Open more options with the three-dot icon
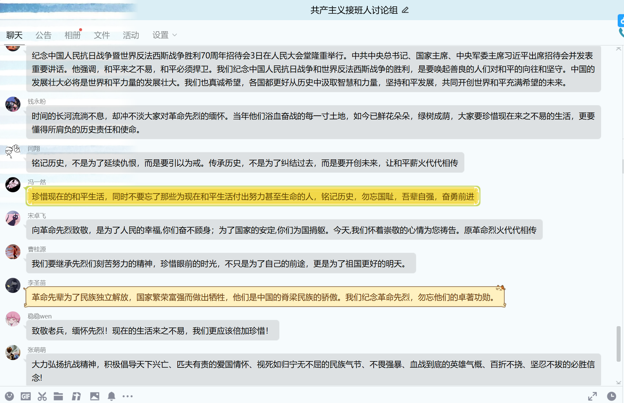Screen dimensions: 624x403 pyautogui.click(x=128, y=396)
